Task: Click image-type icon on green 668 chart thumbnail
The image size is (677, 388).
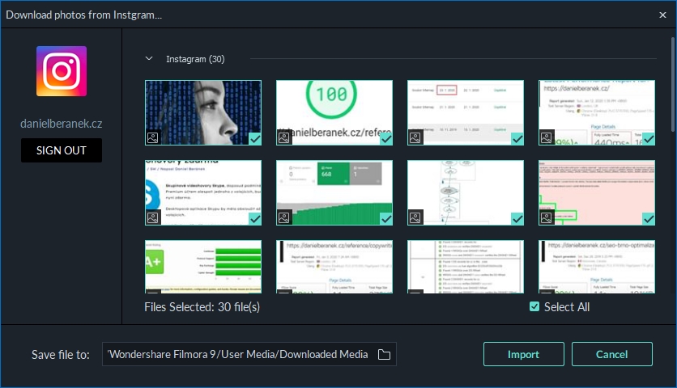Action: coord(284,217)
